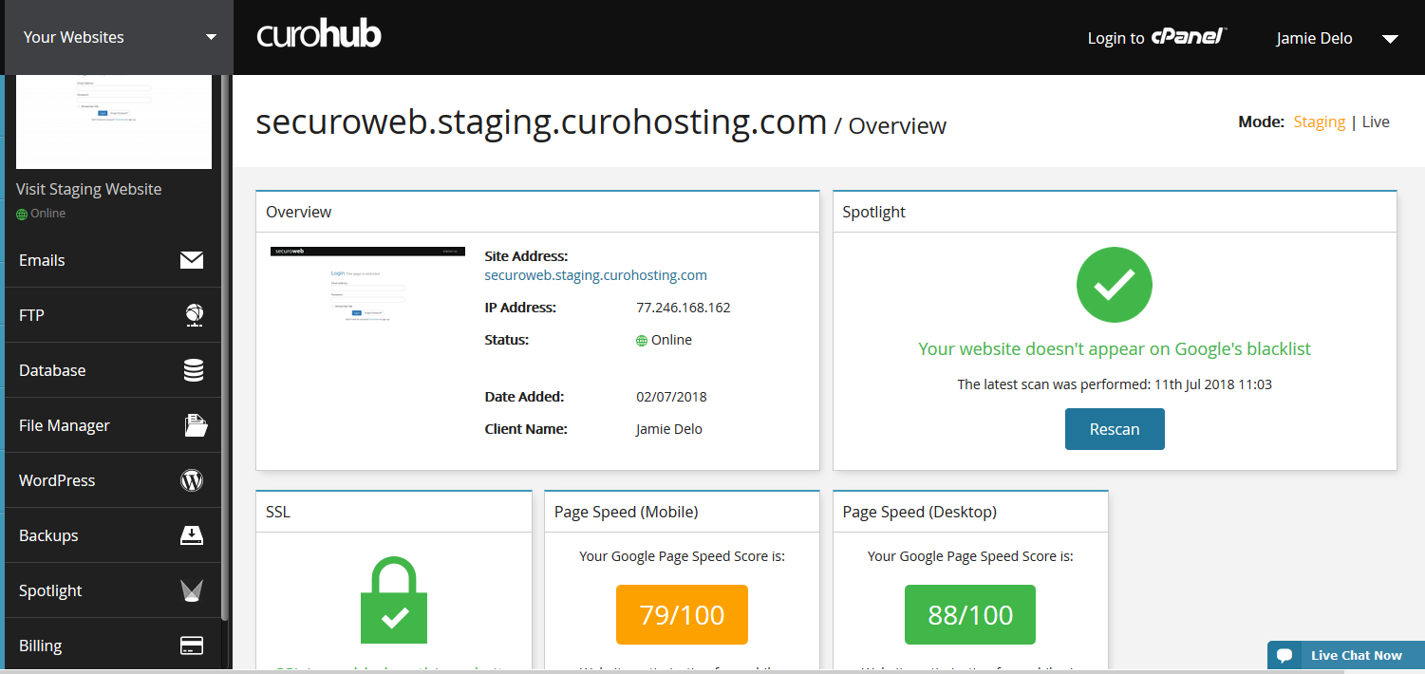This screenshot has height=674, width=1425.
Task: Open the Jamie Delo account dropdown arrow
Action: click(1390, 39)
